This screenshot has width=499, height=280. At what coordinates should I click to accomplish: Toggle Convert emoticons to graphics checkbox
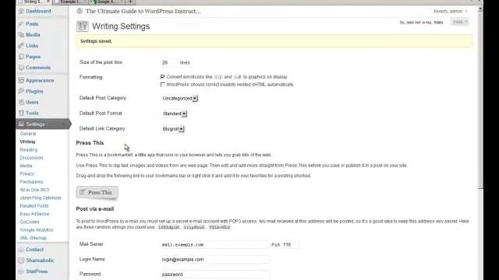coord(163,77)
